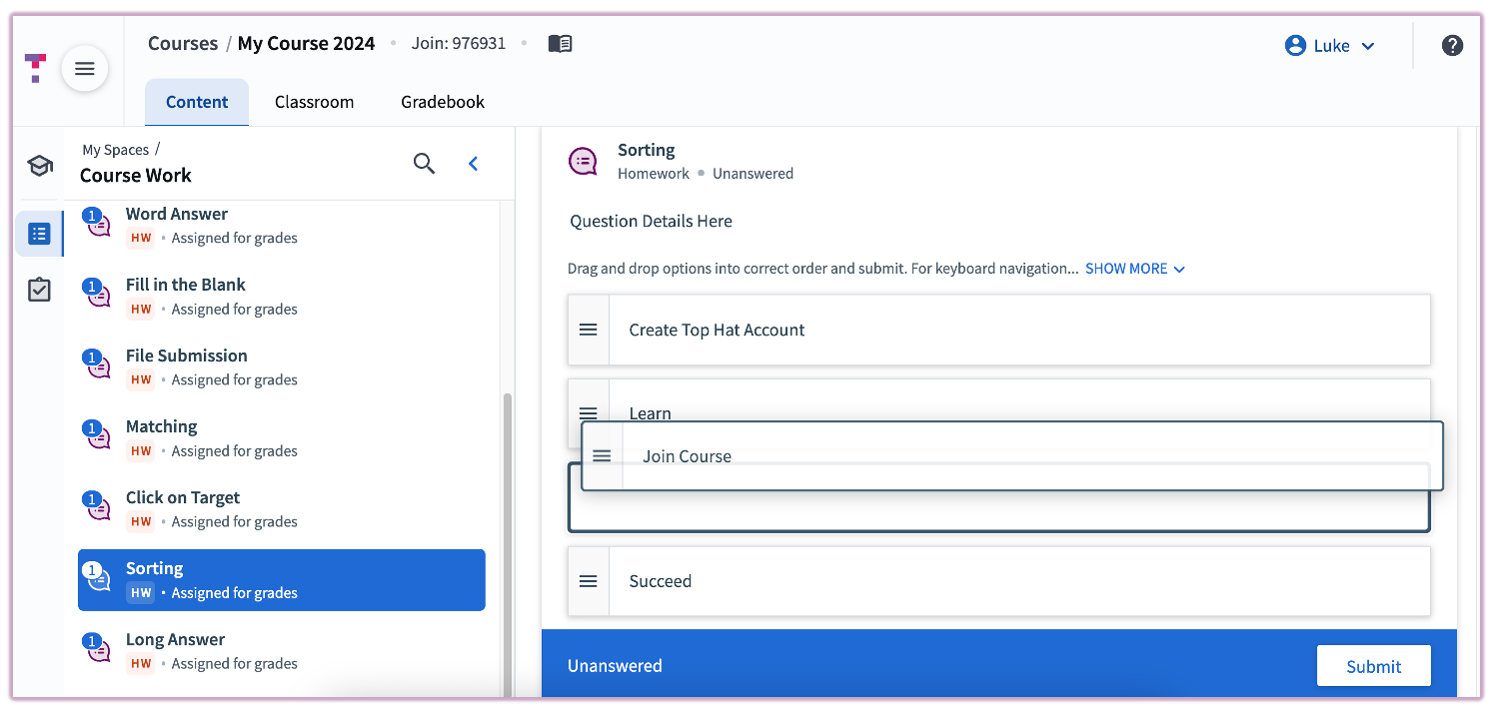Image resolution: width=1493 pixels, height=711 pixels.
Task: Switch to the Content tab
Action: [197, 102]
